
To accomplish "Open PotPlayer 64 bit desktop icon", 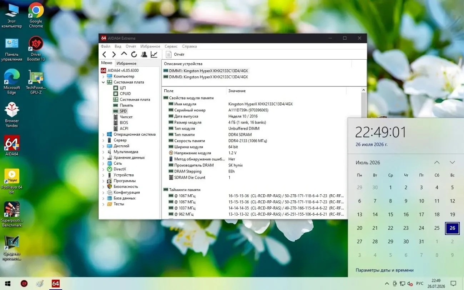I will 12,181.
